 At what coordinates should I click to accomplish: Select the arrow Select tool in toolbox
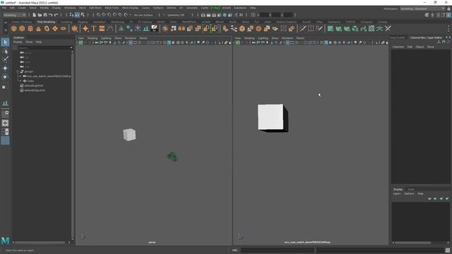coord(5,42)
